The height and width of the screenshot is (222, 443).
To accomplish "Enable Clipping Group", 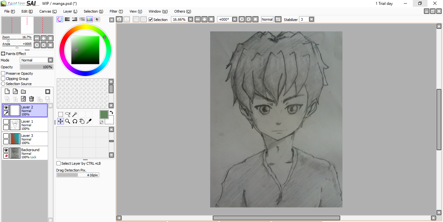I will coord(3,79).
